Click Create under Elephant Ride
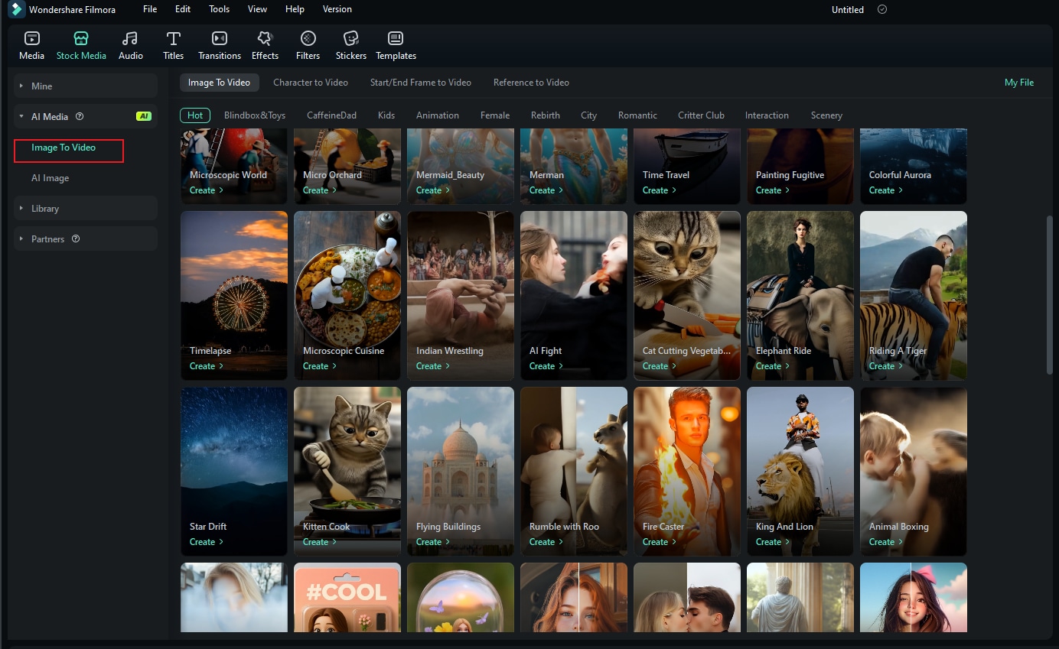1059x649 pixels. [773, 366]
